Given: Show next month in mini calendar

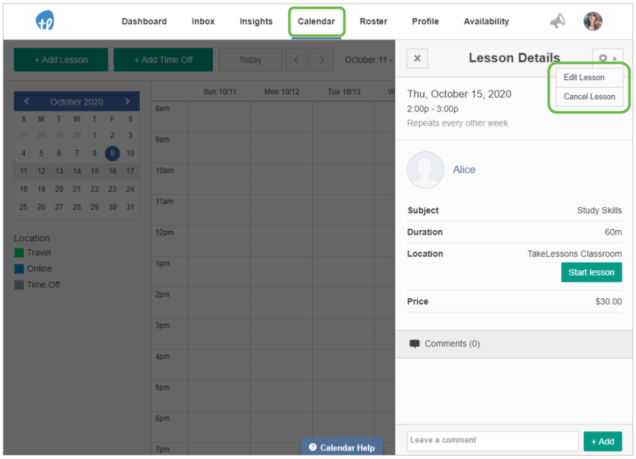Looking at the screenshot, I should (x=128, y=101).
